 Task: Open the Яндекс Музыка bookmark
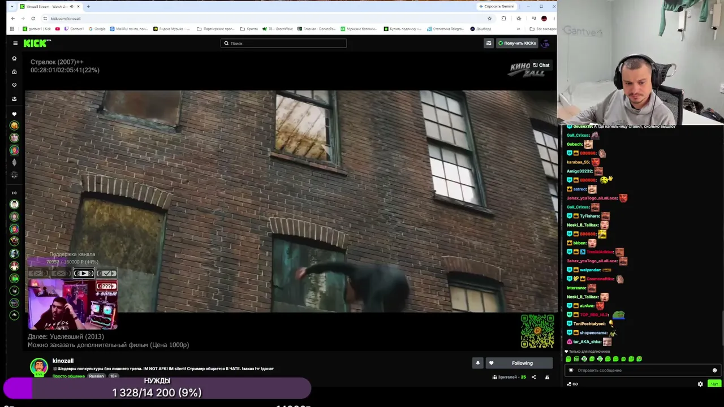173,29
